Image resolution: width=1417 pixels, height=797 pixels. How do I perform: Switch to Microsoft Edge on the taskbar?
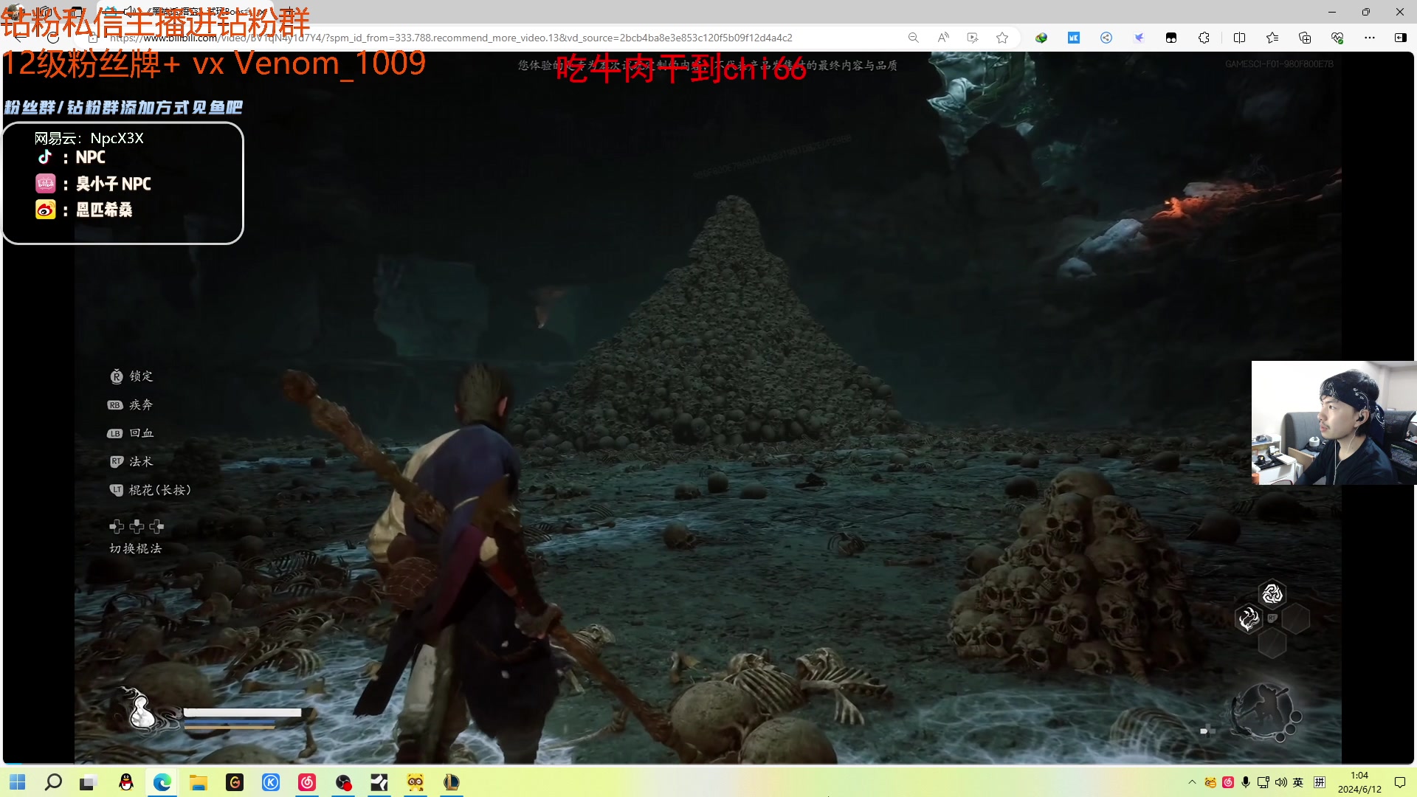162,782
